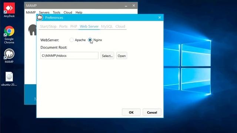Switch to the Cloud preferences tab
The image size is (237, 133).
[x=120, y=26]
